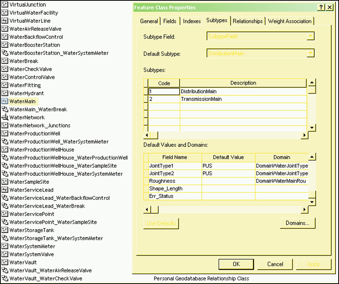Click the default values table scroll right arrow

tap(304, 210)
